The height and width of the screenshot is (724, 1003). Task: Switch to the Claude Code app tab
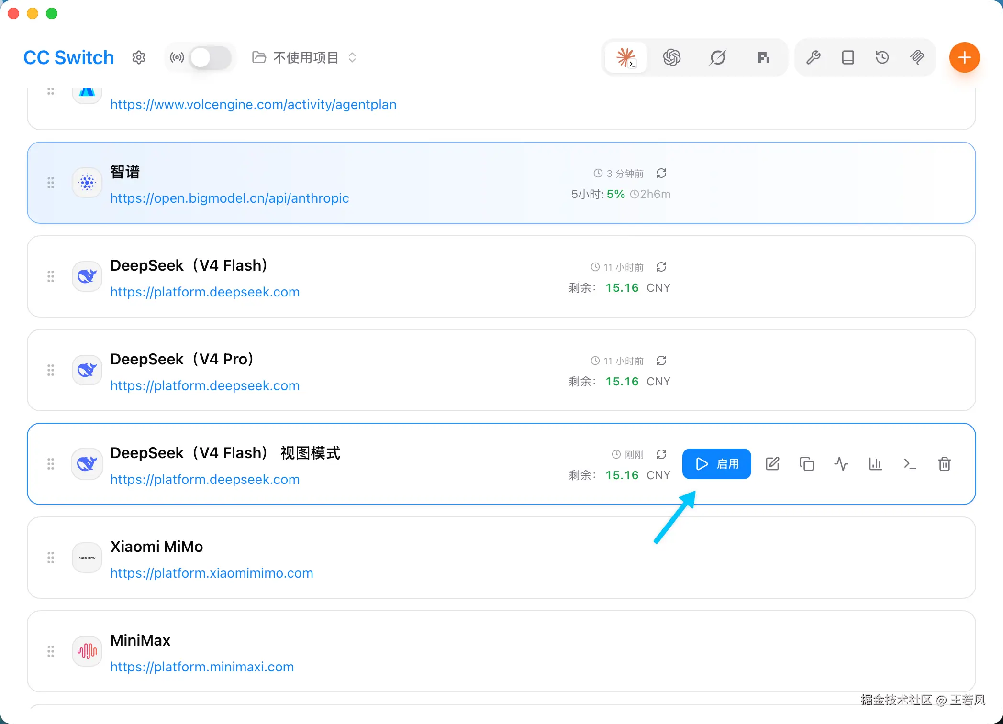pyautogui.click(x=626, y=58)
